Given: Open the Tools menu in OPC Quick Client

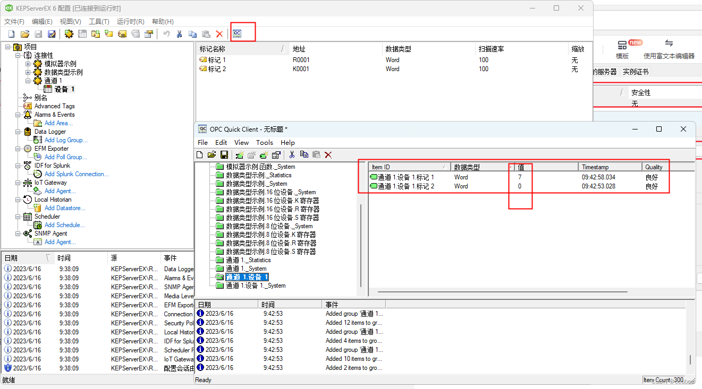Looking at the screenshot, I should click(265, 143).
